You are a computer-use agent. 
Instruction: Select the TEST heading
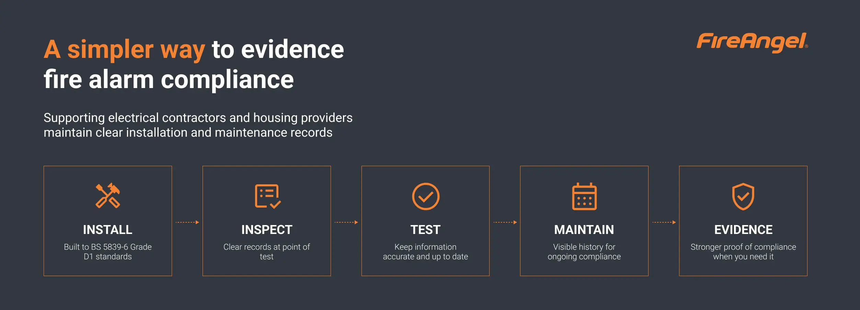[425, 230]
